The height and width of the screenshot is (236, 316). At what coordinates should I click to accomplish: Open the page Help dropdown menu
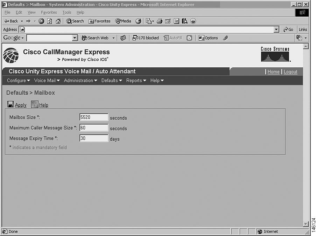157,81
